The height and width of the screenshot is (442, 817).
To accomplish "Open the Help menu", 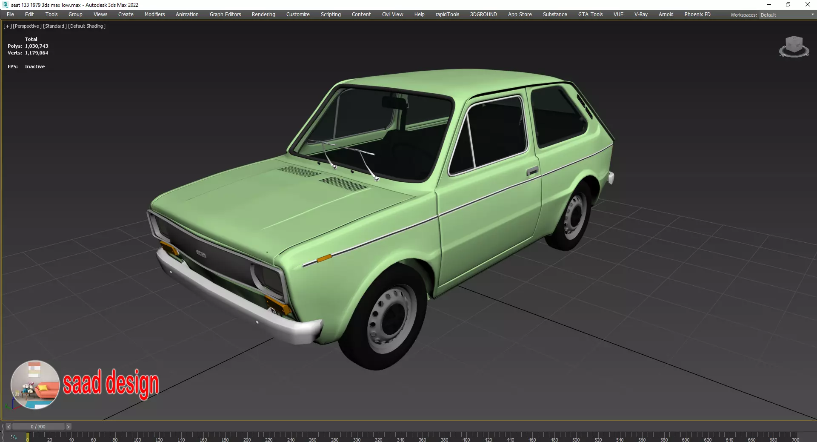I will coord(419,14).
